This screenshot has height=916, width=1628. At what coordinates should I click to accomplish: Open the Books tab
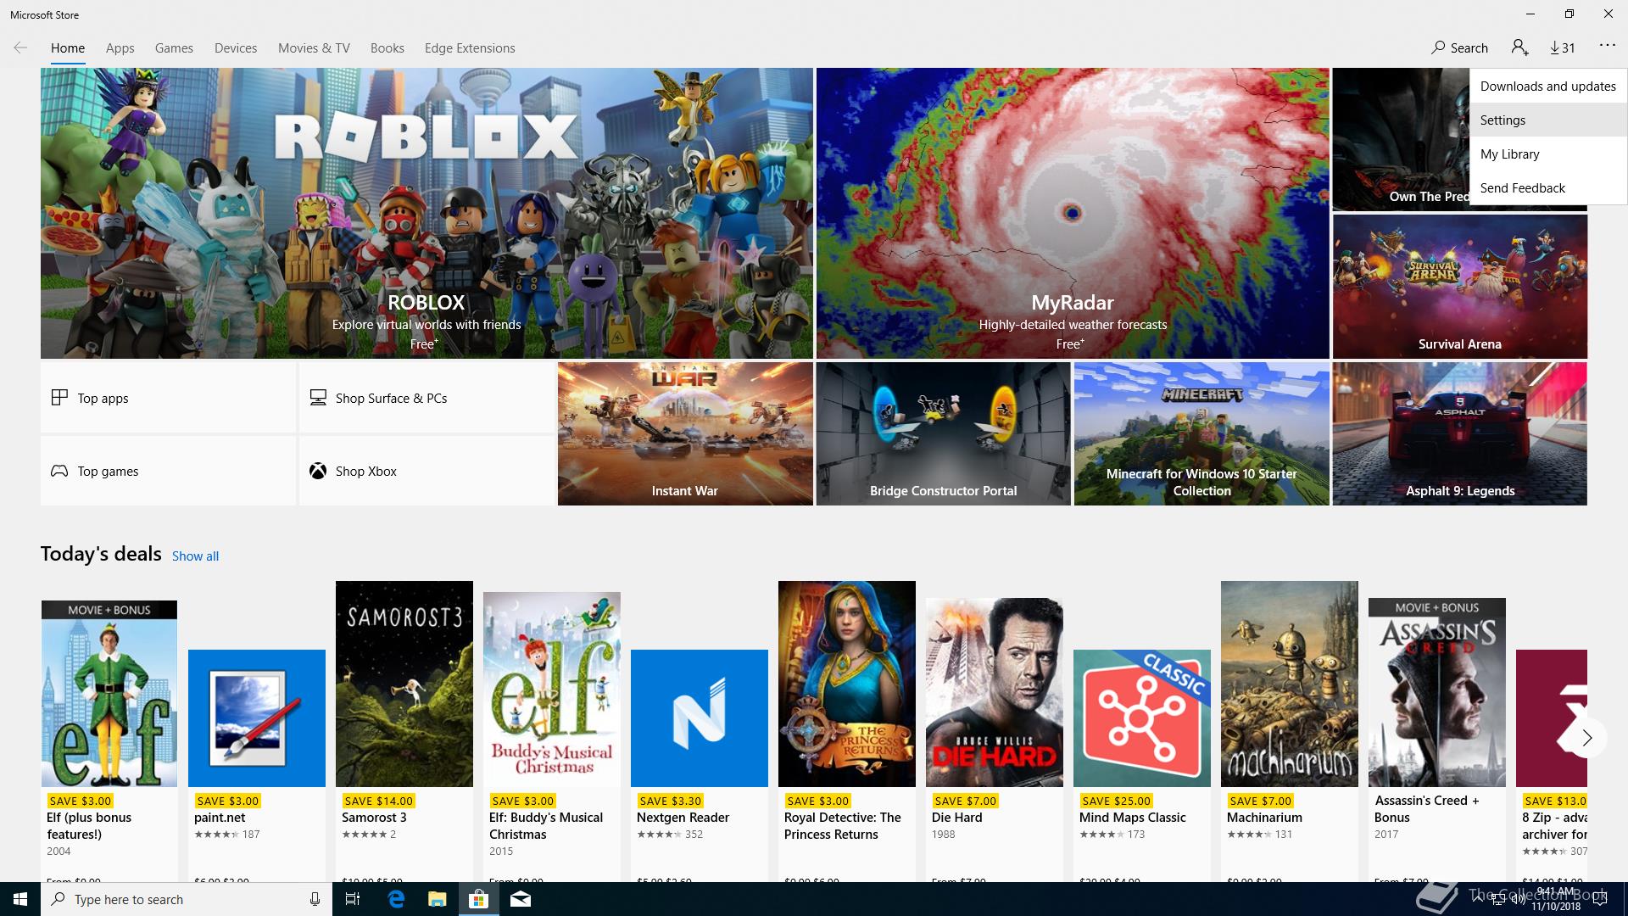tap(387, 47)
